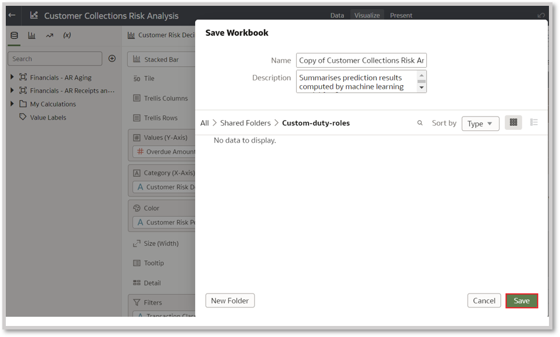Expand Financials - AR Aging dataset

point(12,77)
